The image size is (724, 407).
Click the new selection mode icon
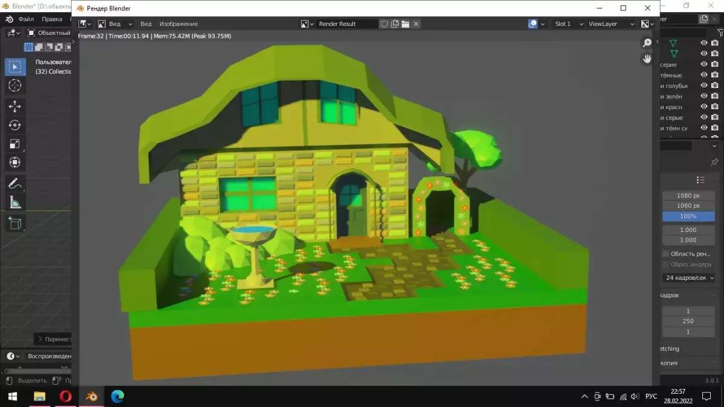coord(28,47)
